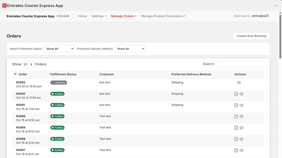Click the Fulfilled badge on order #2090
Image resolution: width=282 pixels, height=158 pixels.
click(x=57, y=116)
